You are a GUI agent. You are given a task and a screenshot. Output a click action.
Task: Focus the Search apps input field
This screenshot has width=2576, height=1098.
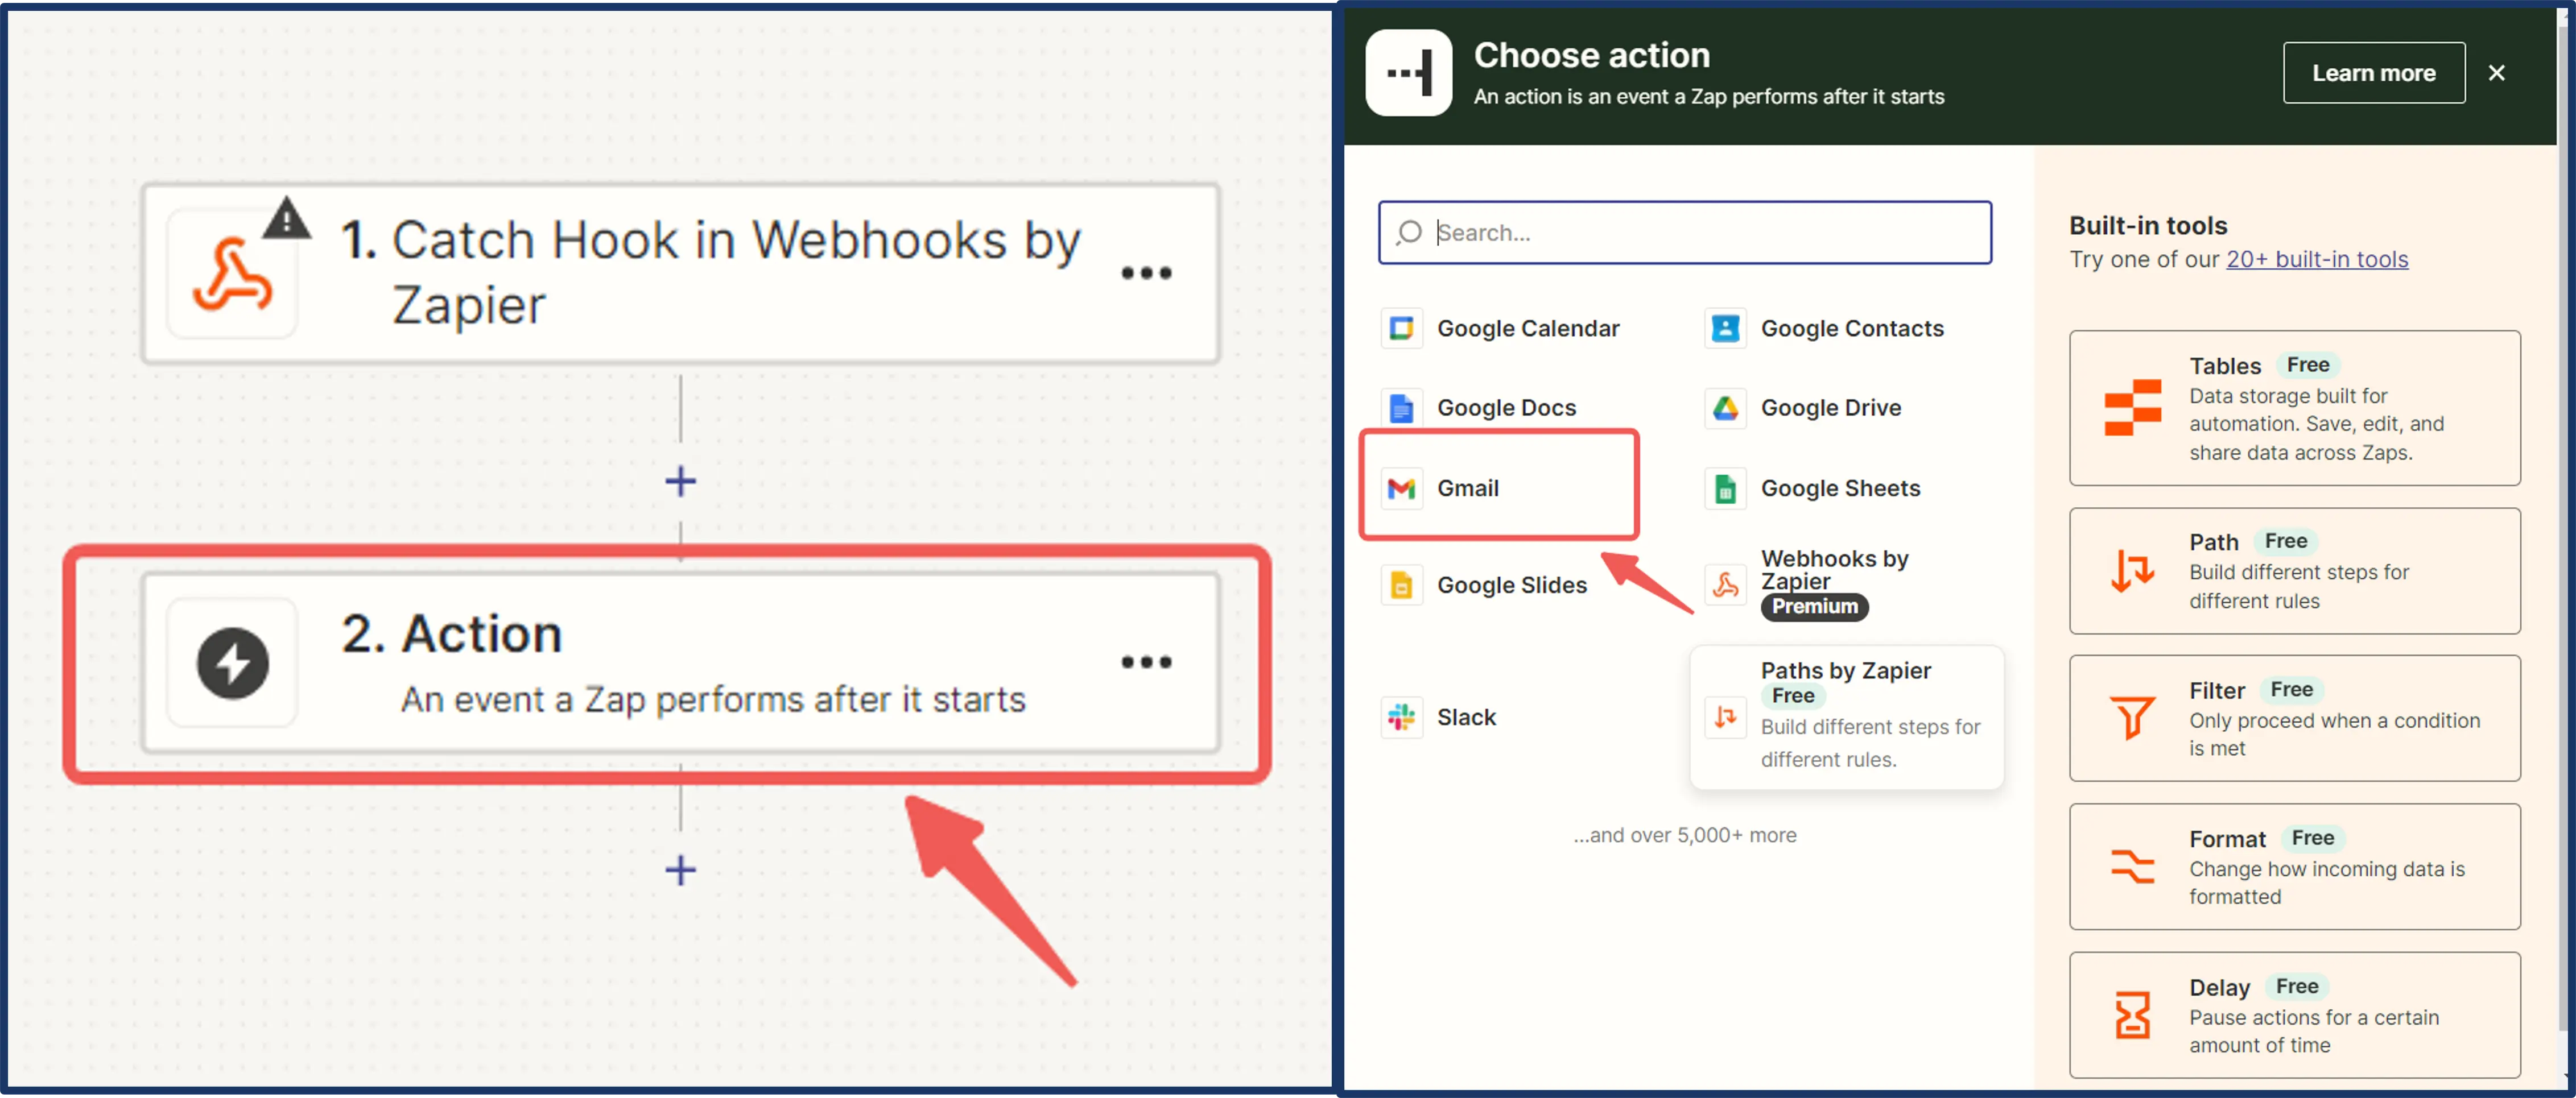[x=1685, y=233]
